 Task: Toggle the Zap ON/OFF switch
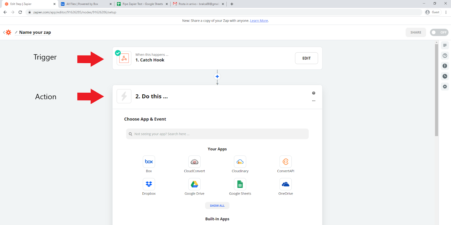439,32
